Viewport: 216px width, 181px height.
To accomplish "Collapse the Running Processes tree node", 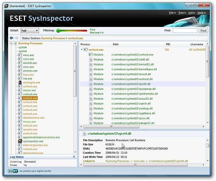I will [x=11, y=43].
